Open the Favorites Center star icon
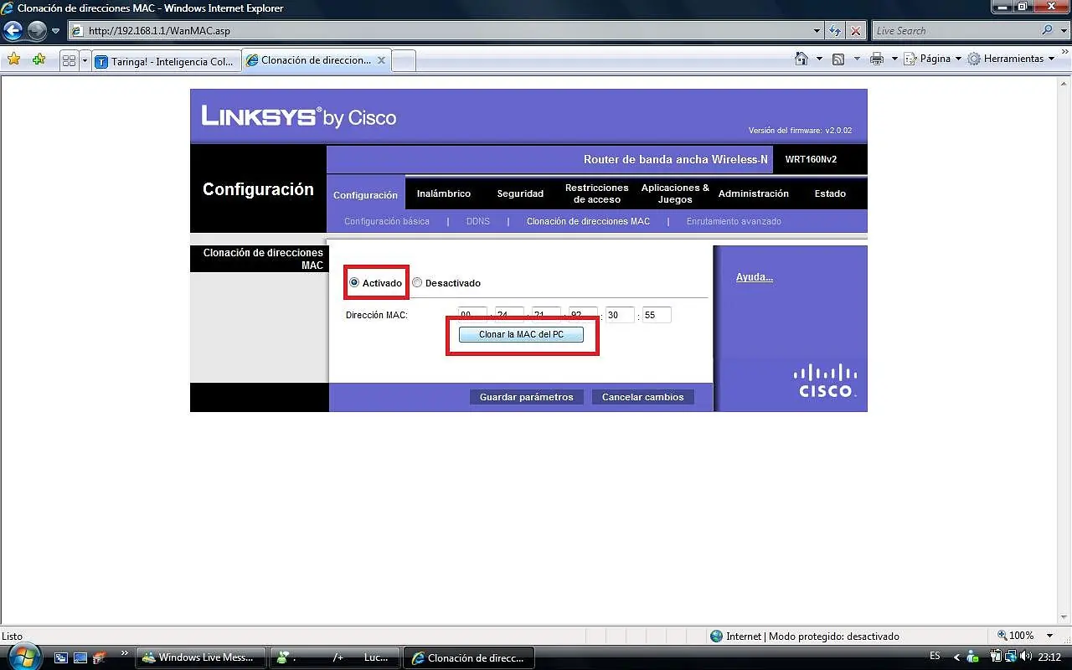 (x=14, y=59)
